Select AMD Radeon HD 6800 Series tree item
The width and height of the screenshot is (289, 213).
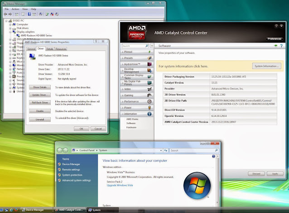tap(36, 36)
